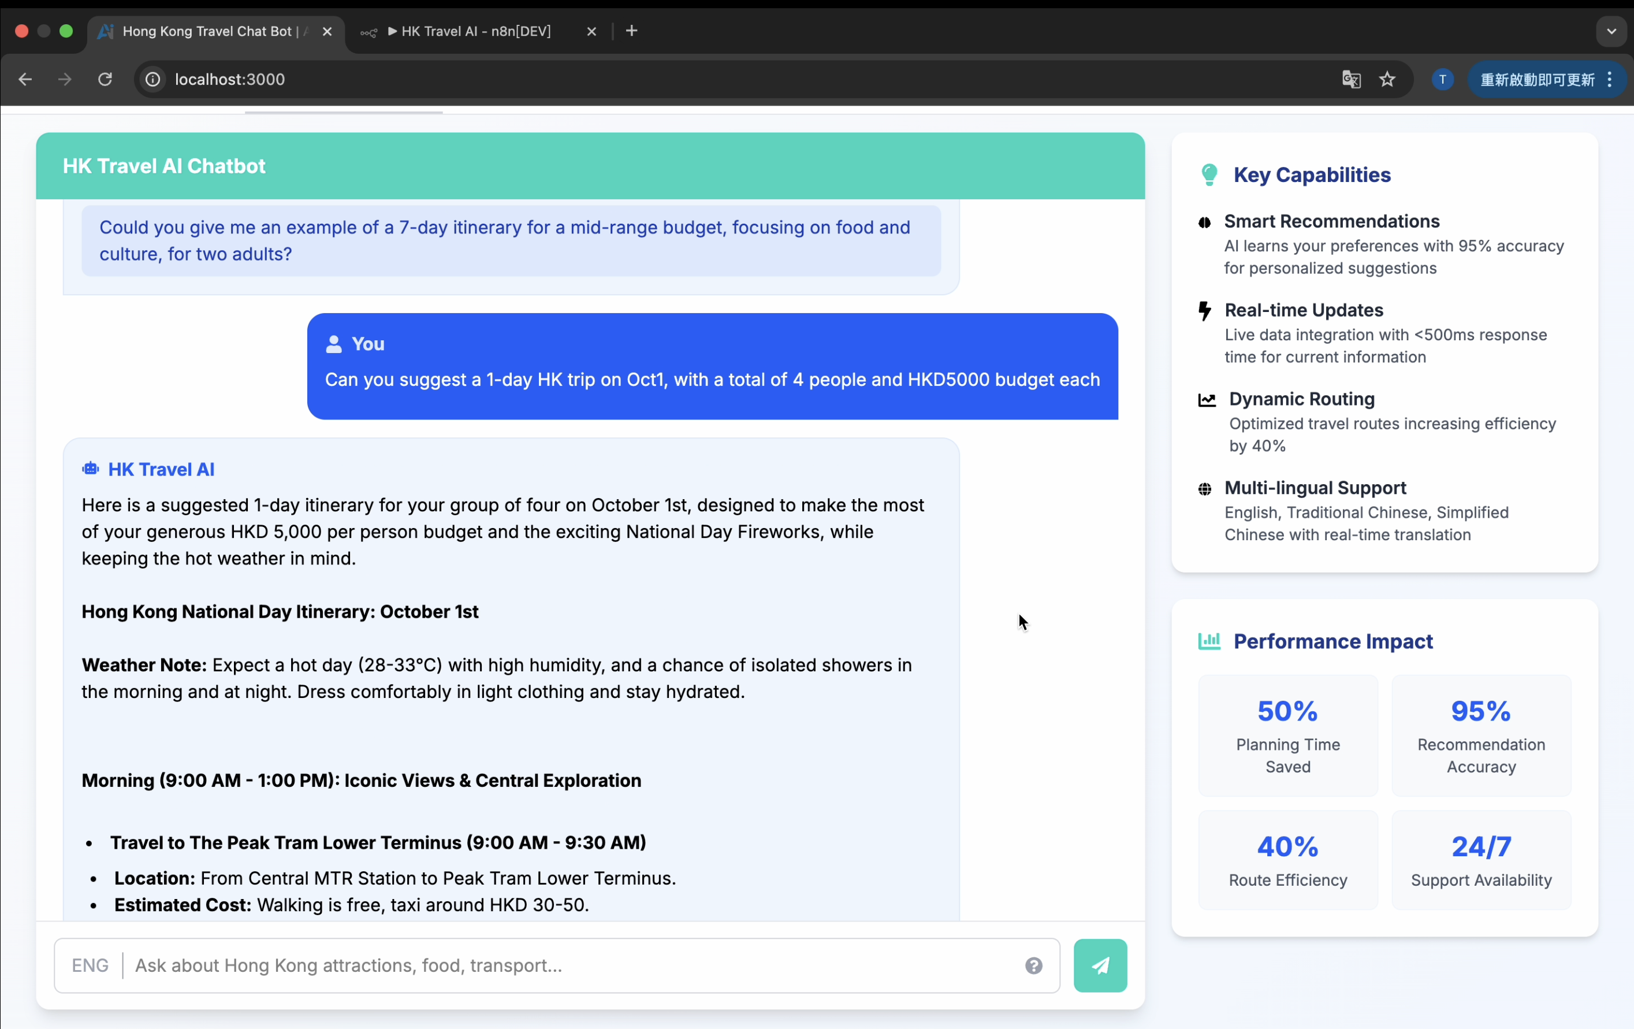The width and height of the screenshot is (1634, 1029).
Task: Click the green send message button
Action: click(x=1099, y=964)
